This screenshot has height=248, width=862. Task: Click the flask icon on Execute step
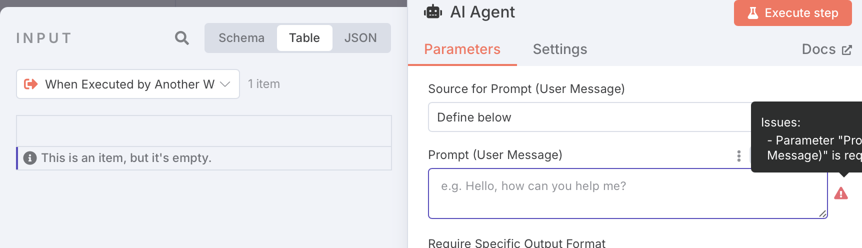pyautogui.click(x=753, y=13)
